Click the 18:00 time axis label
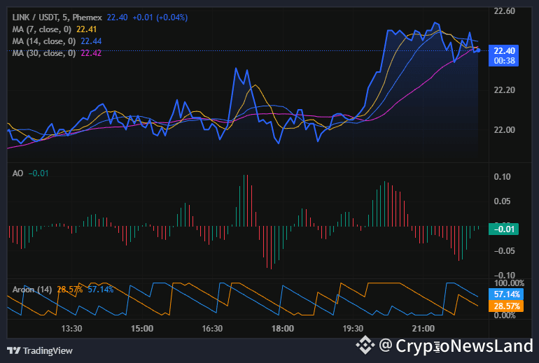Viewport: 539px width, 363px height. point(283,328)
